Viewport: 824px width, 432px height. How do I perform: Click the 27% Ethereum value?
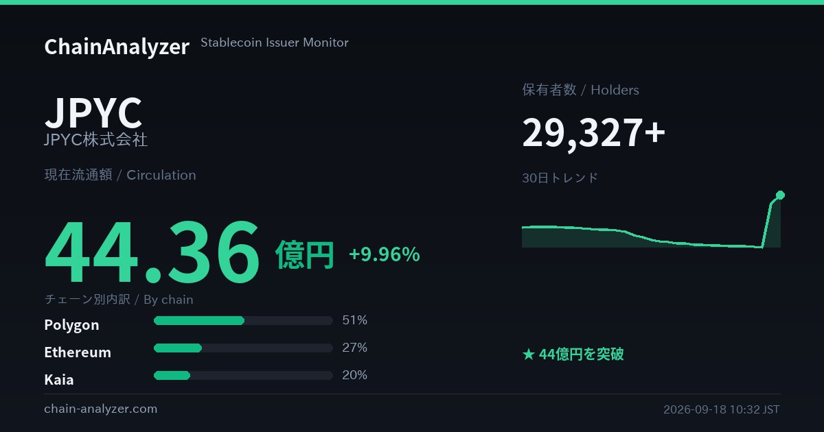tap(355, 348)
